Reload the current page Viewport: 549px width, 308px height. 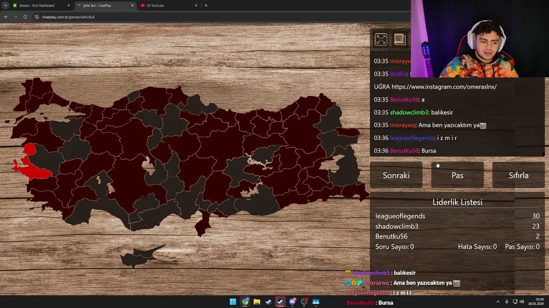(x=25, y=17)
